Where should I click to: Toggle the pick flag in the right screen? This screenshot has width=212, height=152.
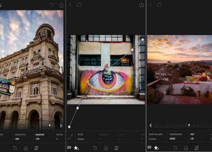149,147
